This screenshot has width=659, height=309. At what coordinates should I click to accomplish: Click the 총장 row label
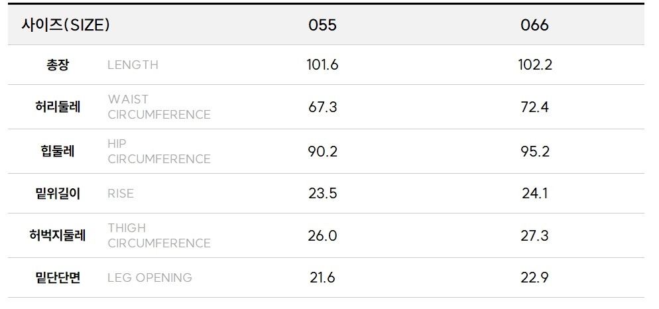tap(57, 64)
